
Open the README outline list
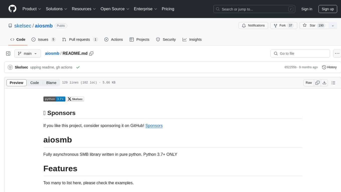333,83
